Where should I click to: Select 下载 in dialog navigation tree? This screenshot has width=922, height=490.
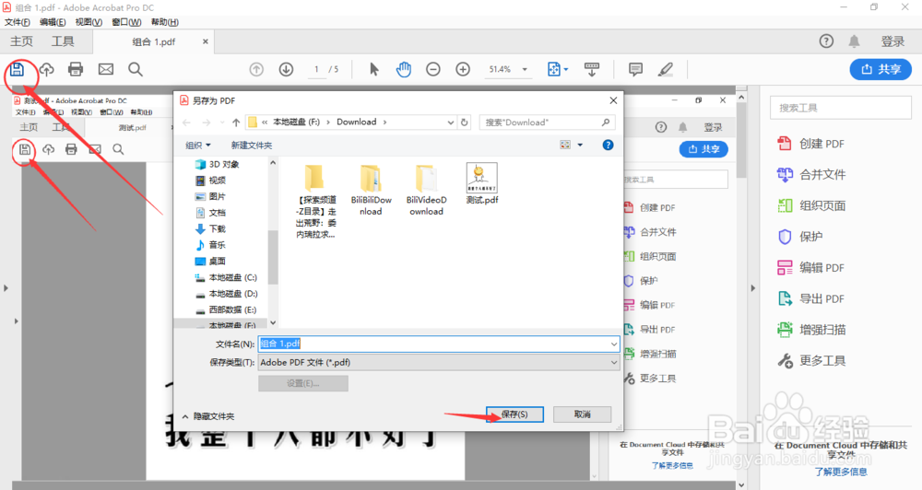[x=210, y=228]
